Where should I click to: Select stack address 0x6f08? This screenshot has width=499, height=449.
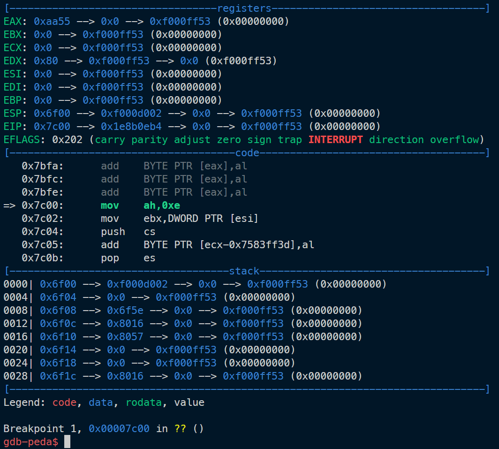[x=58, y=310]
